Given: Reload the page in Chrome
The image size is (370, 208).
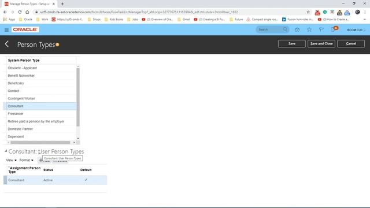Looking at the screenshot, I should click(x=20, y=12).
